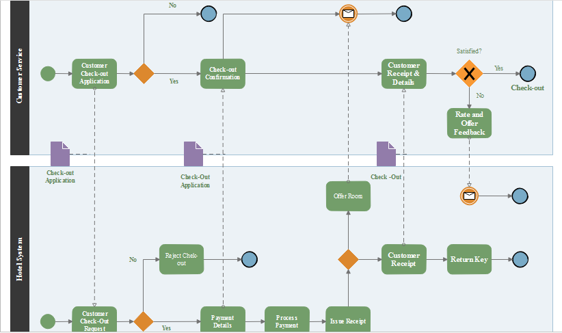
Task: Click the blue end event labeled Check-out
Action: (x=527, y=73)
